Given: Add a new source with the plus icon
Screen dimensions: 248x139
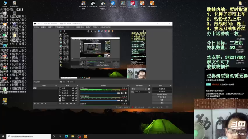Looking at the screenshot, I should coord(60,103).
